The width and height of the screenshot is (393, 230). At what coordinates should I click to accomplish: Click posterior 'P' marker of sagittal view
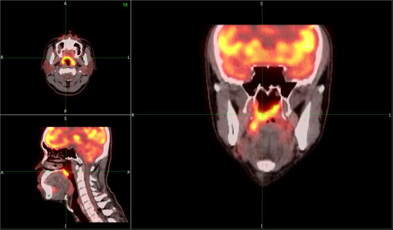pyautogui.click(x=128, y=172)
